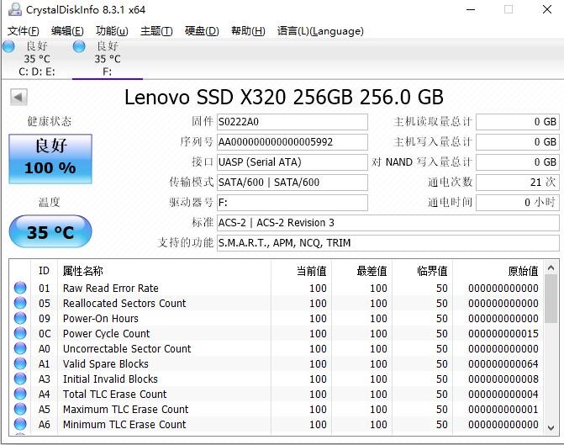Image resolution: width=564 pixels, height=445 pixels.
Task: Select the Minimum TLC Erase Count row text
Action: 124,424
